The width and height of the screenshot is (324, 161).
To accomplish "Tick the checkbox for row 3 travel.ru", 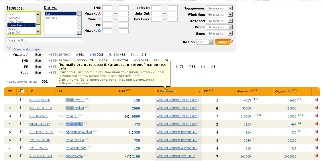I will [x=22, y=116].
